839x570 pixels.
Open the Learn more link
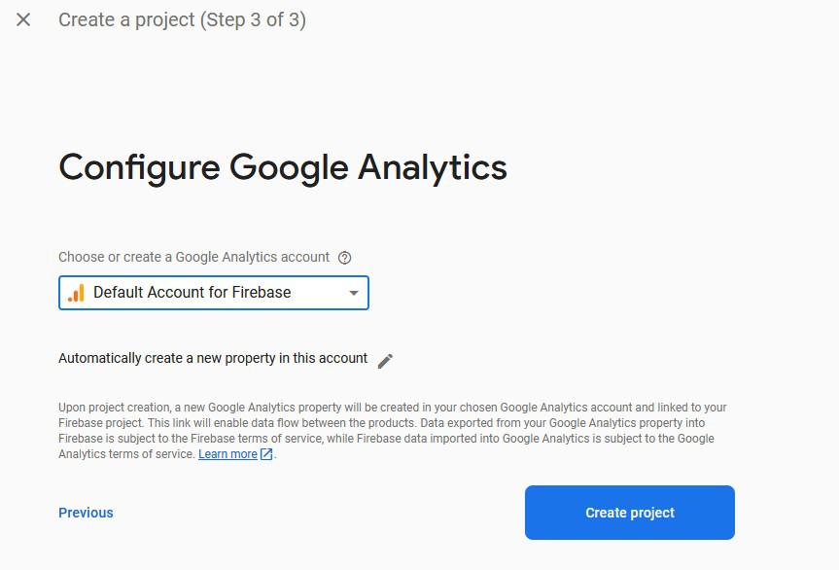click(x=227, y=454)
